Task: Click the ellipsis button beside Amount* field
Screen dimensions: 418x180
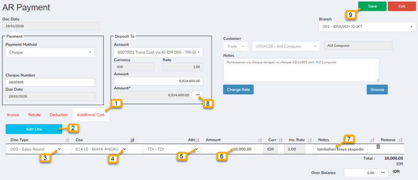Action: [198, 95]
